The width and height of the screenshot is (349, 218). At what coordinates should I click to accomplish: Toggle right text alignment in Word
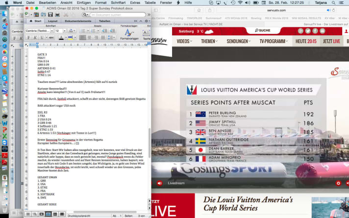pos(96,38)
